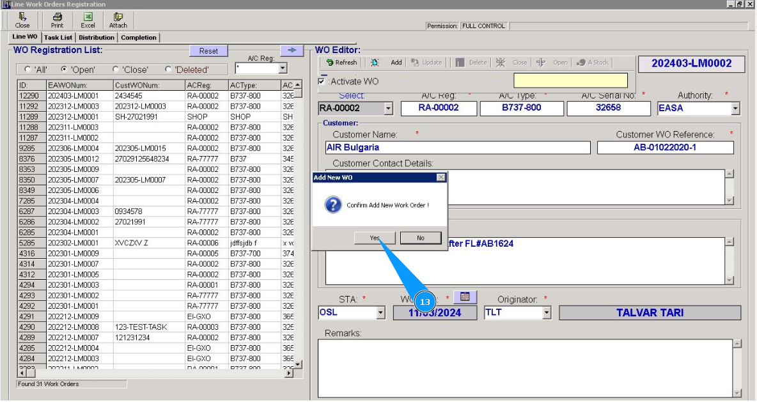Switch to the Task List tab
Viewport: 757px width, 402px height.
(x=58, y=38)
